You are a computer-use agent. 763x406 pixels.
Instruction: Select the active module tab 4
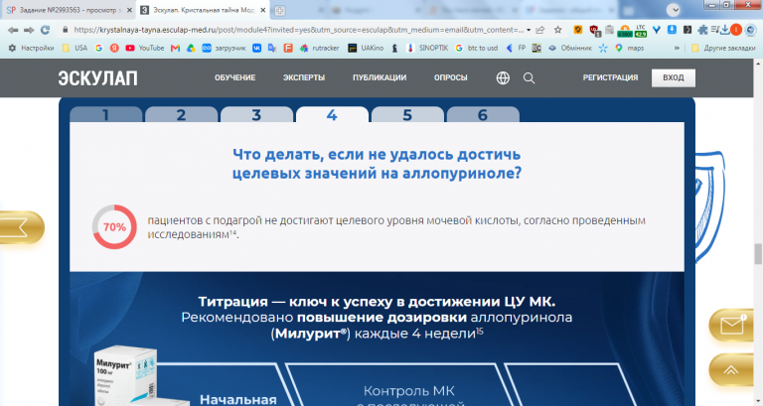click(333, 115)
